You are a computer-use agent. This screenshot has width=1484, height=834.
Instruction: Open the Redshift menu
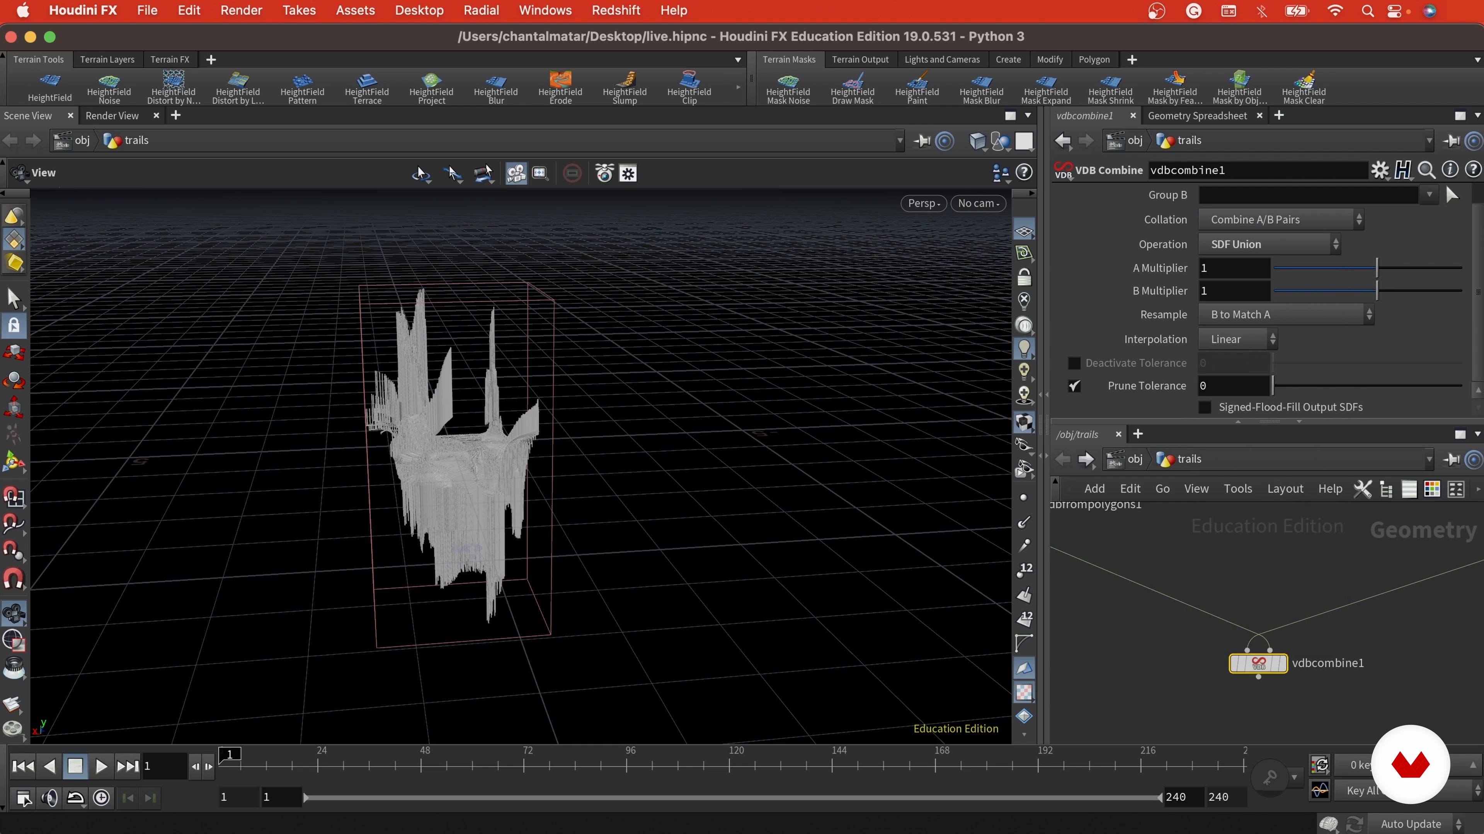point(616,10)
